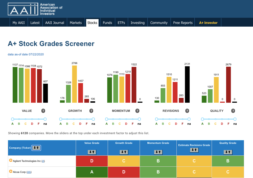Viewport: 253px width, 178px height.
Task: Open the GROWTH help question mark icon
Action: 91,111
